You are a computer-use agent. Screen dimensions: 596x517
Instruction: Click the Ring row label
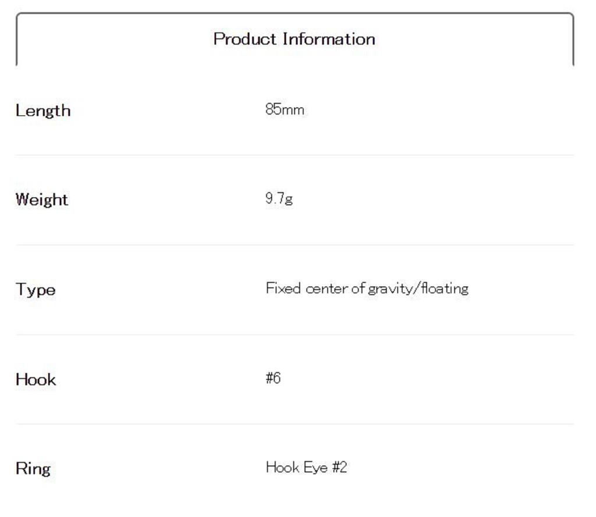click(x=33, y=469)
